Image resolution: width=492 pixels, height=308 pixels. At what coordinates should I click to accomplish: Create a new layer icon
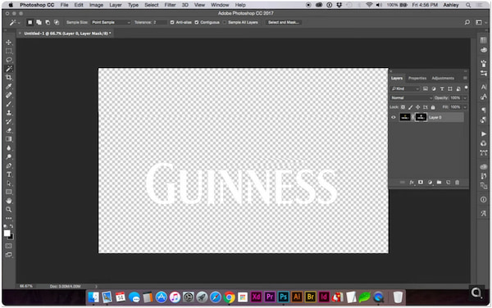click(x=448, y=183)
